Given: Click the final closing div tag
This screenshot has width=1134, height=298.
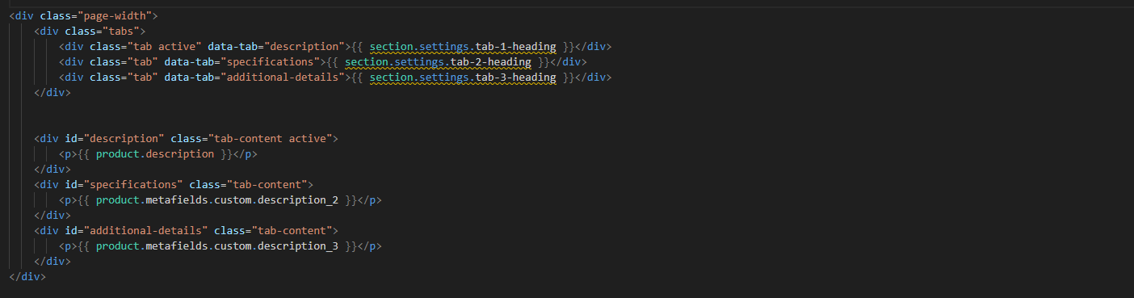Looking at the screenshot, I should tap(27, 277).
